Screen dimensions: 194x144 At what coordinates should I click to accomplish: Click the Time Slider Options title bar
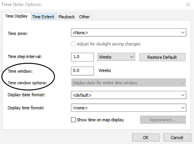click(x=81, y=5)
